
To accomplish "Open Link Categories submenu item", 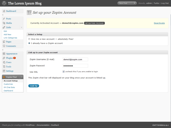I will (x=10, y=38).
